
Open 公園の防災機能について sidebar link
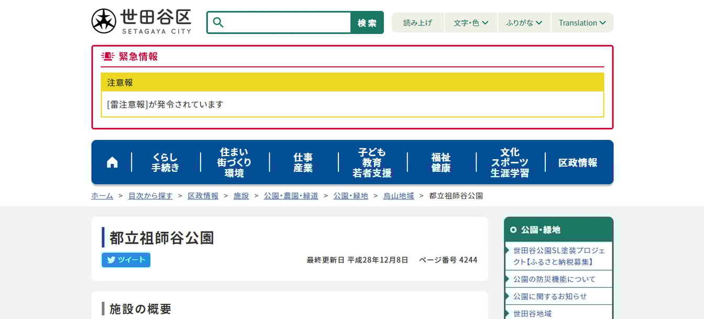coord(554,279)
